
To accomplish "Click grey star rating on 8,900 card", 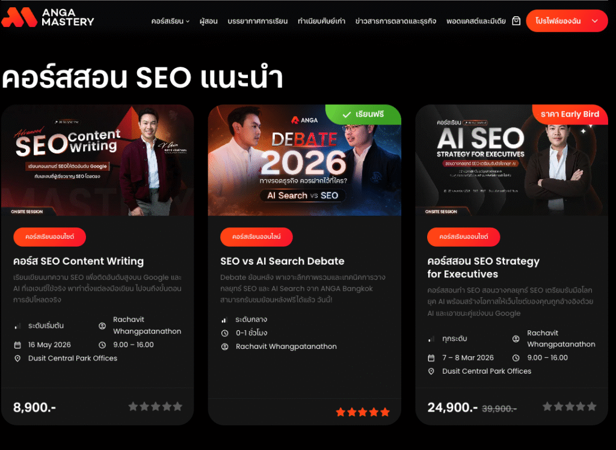I will click(x=155, y=406).
